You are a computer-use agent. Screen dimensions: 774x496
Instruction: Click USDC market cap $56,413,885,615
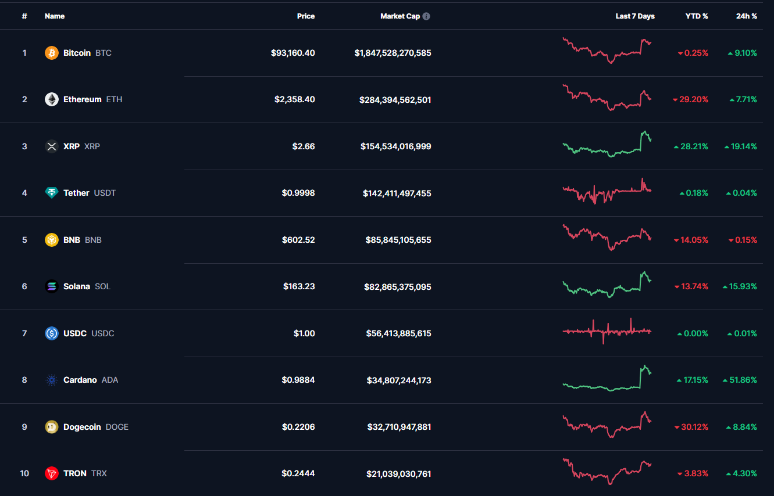click(x=399, y=333)
